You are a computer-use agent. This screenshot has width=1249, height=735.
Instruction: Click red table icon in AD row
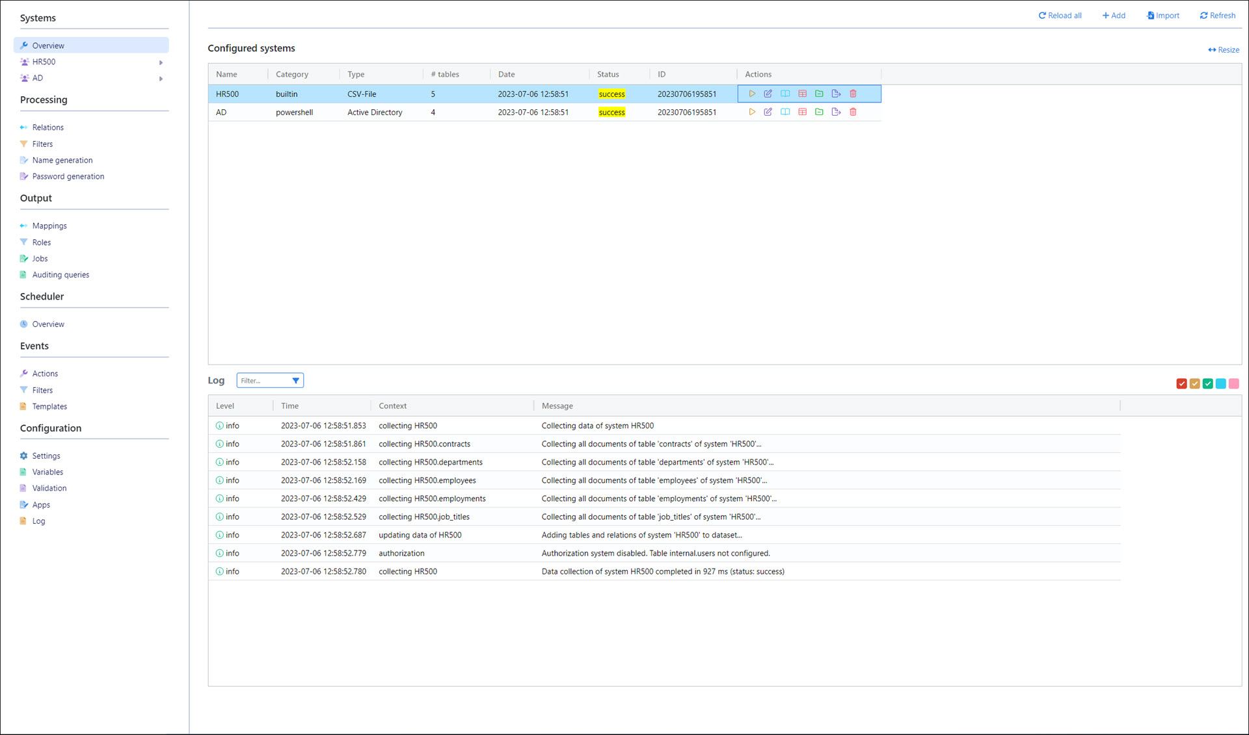[x=802, y=112]
